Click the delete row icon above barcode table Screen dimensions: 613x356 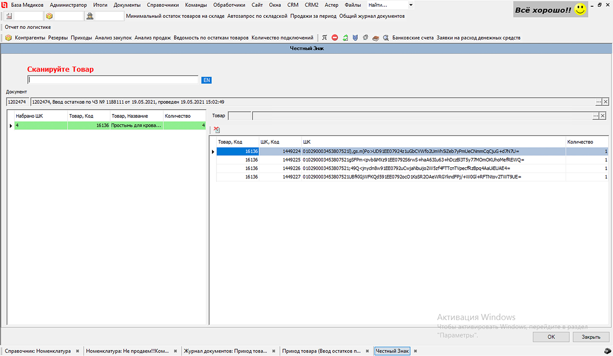click(217, 129)
